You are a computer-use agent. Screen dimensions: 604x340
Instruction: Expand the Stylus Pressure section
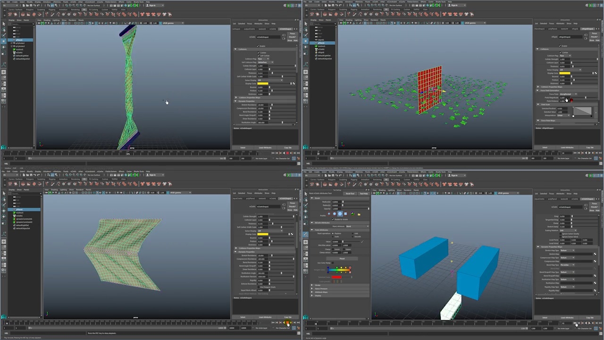tap(312, 289)
